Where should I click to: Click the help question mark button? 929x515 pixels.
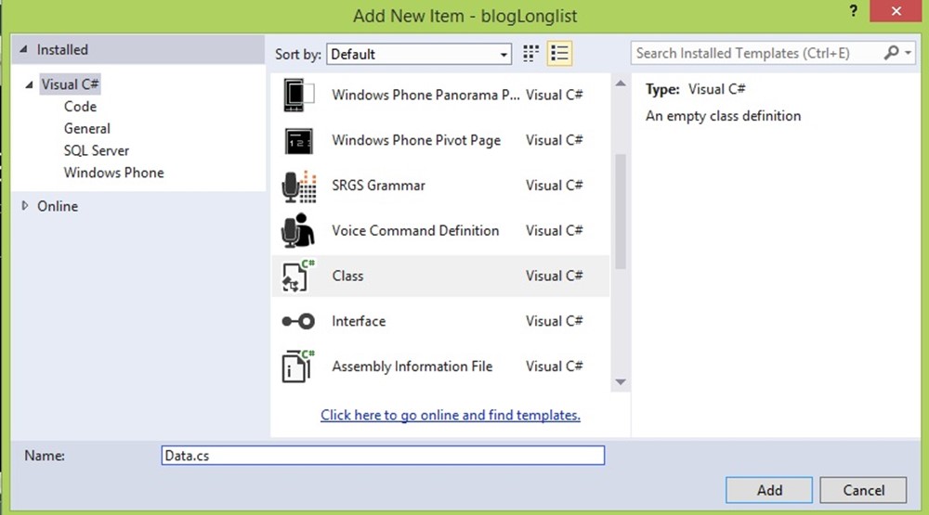853,11
